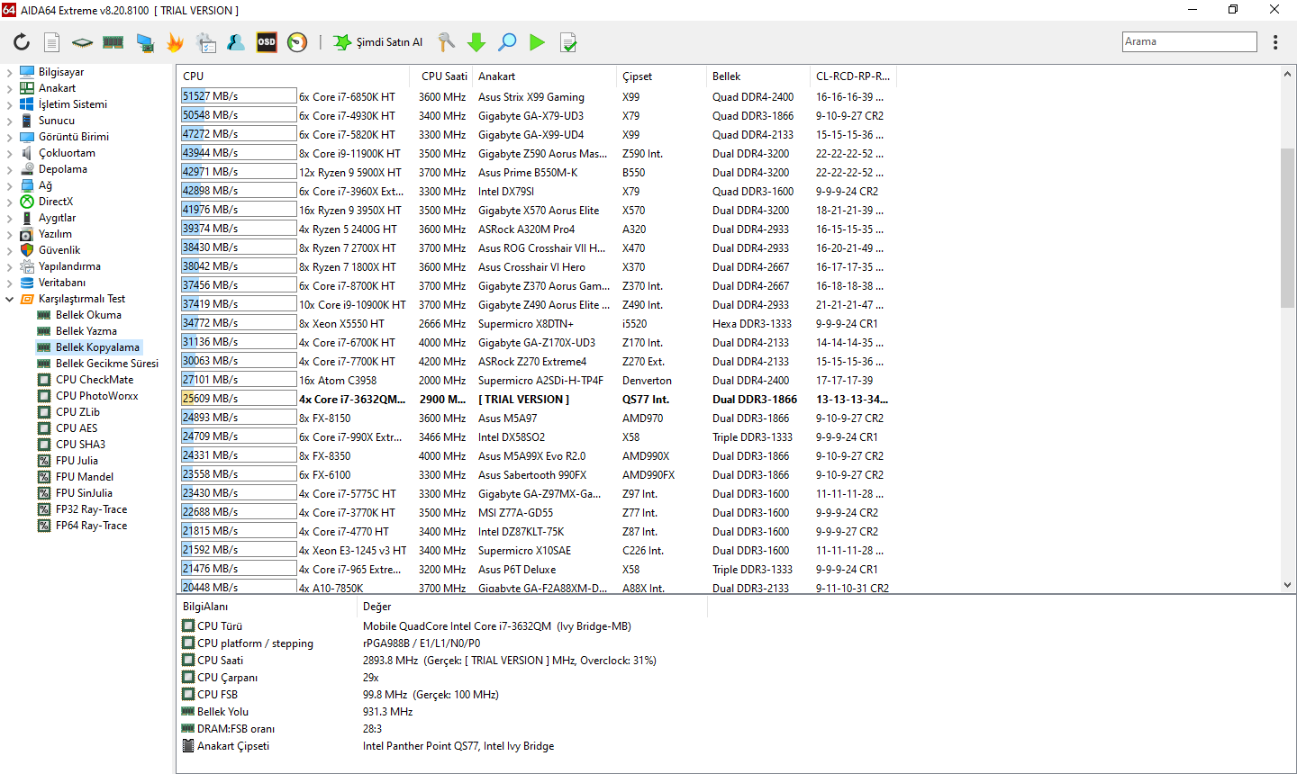Viewport: 1297px width, 774px height.
Task: Open the FPU SinJulia benchmark
Action: coord(84,493)
